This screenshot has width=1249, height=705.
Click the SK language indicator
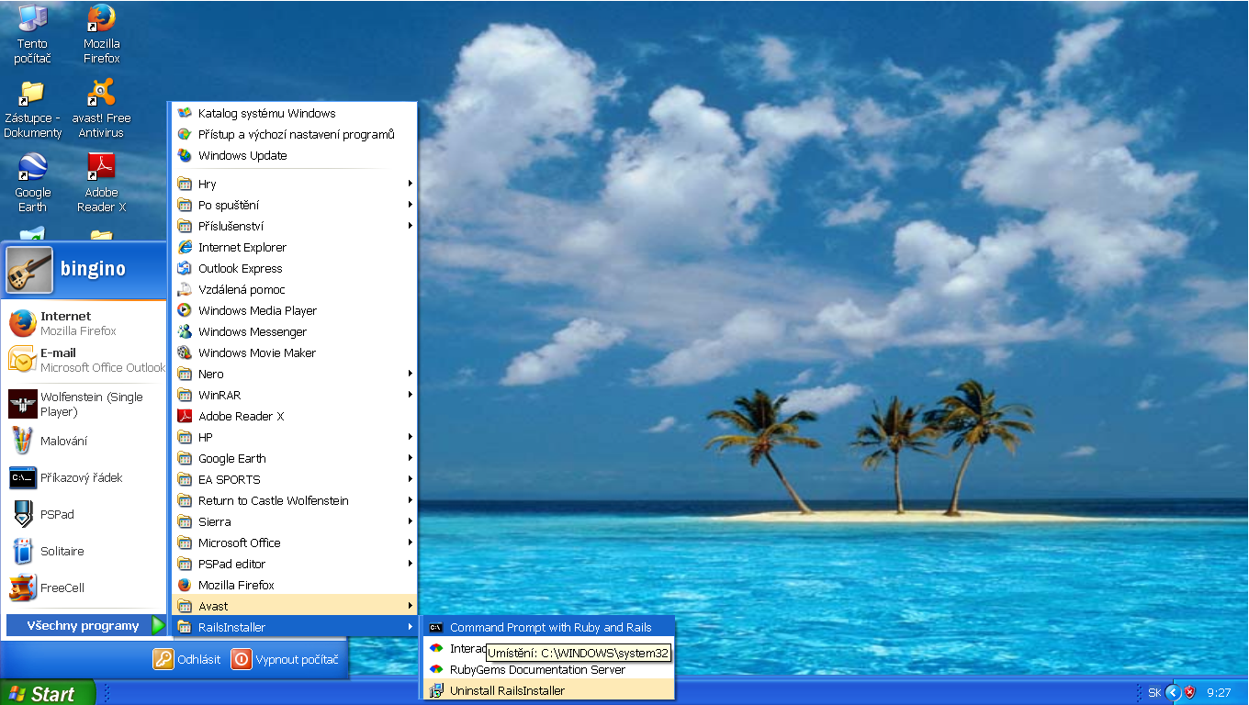click(x=1154, y=692)
